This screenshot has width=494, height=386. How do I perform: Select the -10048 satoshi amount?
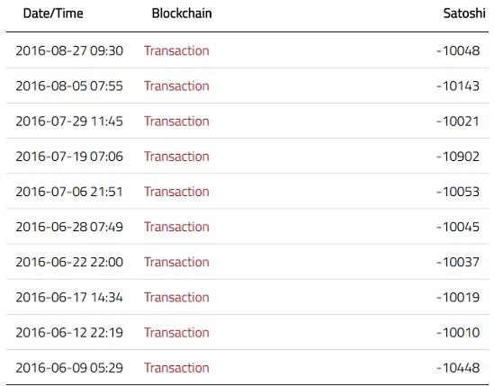tap(458, 50)
